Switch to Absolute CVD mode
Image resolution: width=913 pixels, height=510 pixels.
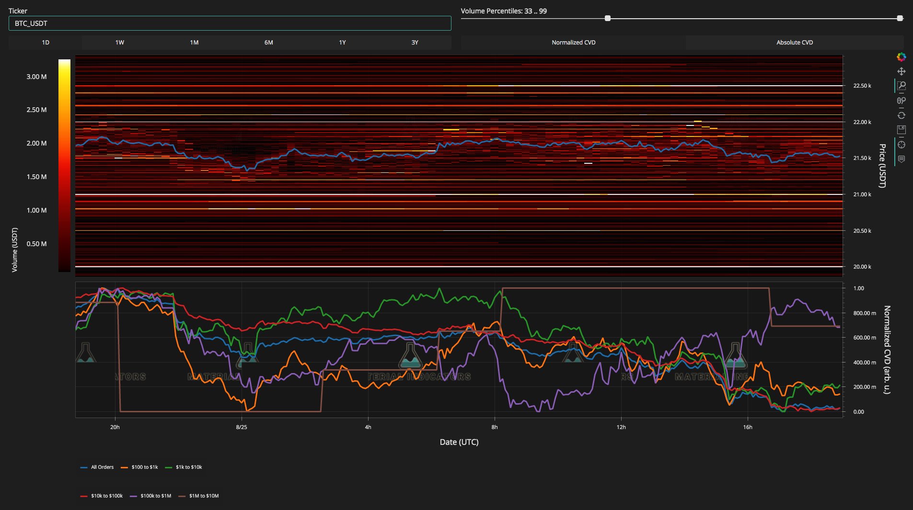point(794,43)
